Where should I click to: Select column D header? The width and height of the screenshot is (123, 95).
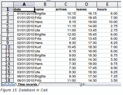(86, 4)
